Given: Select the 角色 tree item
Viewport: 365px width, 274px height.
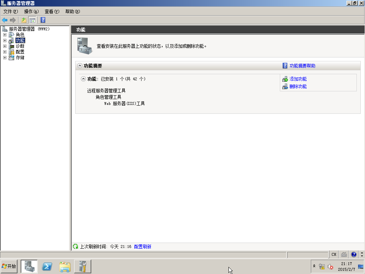Looking at the screenshot, I should coord(20,35).
